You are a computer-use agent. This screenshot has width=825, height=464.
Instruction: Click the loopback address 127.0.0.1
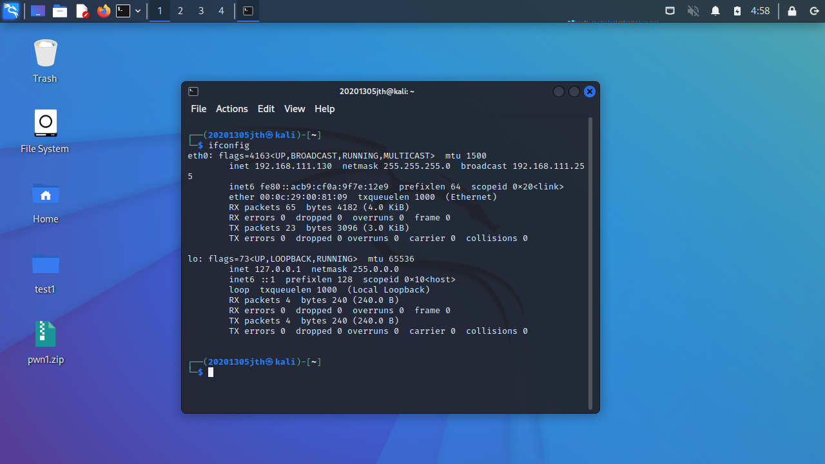(278, 269)
